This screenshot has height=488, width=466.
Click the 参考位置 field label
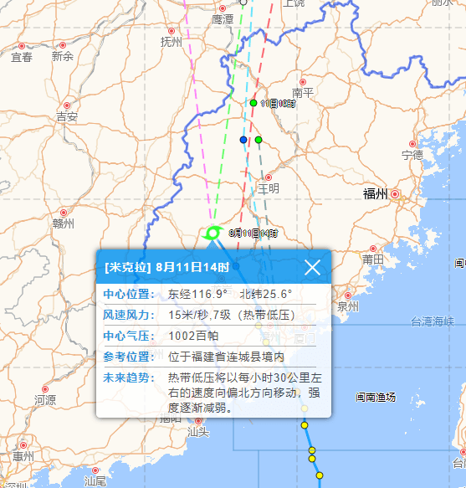tap(129, 357)
